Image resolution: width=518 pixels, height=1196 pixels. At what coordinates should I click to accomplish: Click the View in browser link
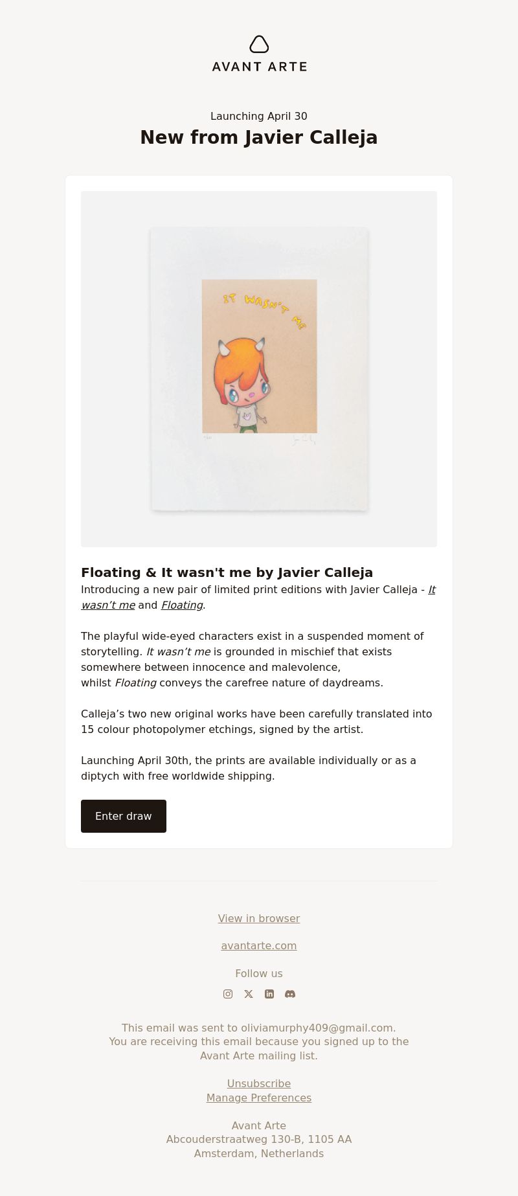click(x=259, y=918)
